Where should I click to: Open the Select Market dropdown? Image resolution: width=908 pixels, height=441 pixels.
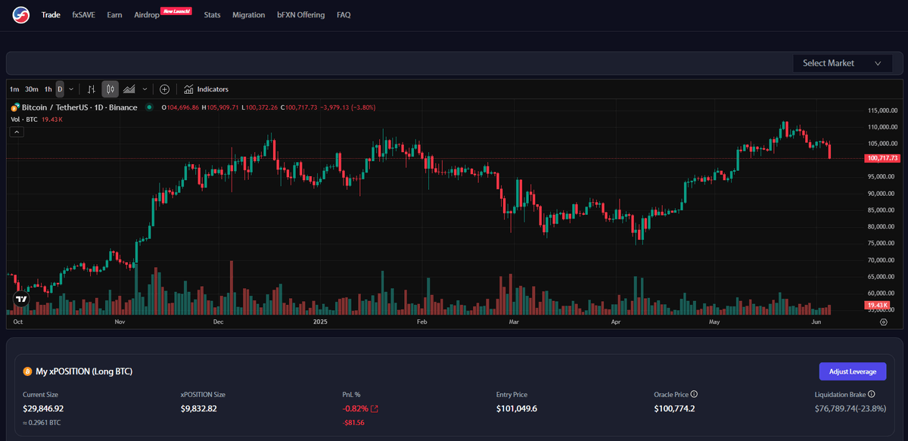842,64
